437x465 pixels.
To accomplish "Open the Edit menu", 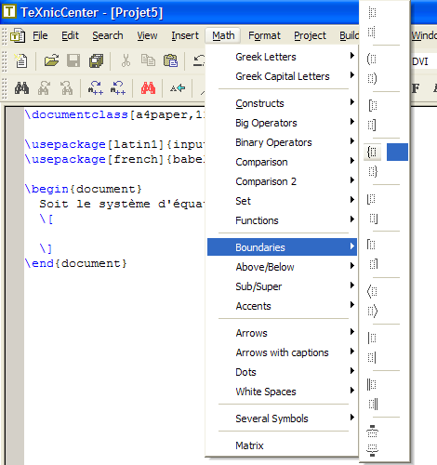I will coord(70,35).
